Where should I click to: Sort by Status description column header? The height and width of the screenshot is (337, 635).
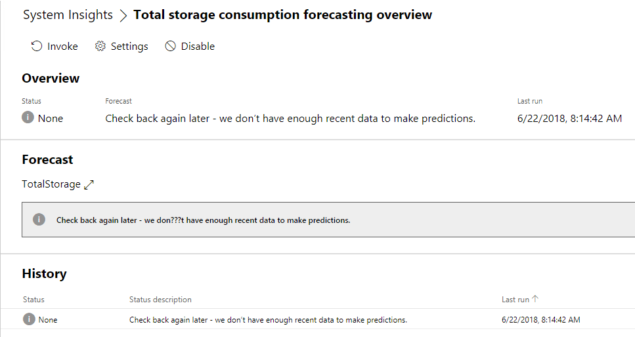(x=160, y=299)
